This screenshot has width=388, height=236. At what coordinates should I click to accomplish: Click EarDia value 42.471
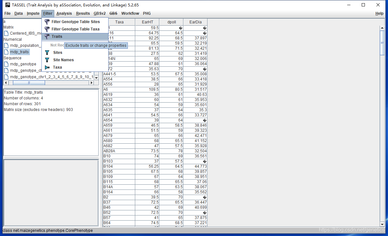196,136
